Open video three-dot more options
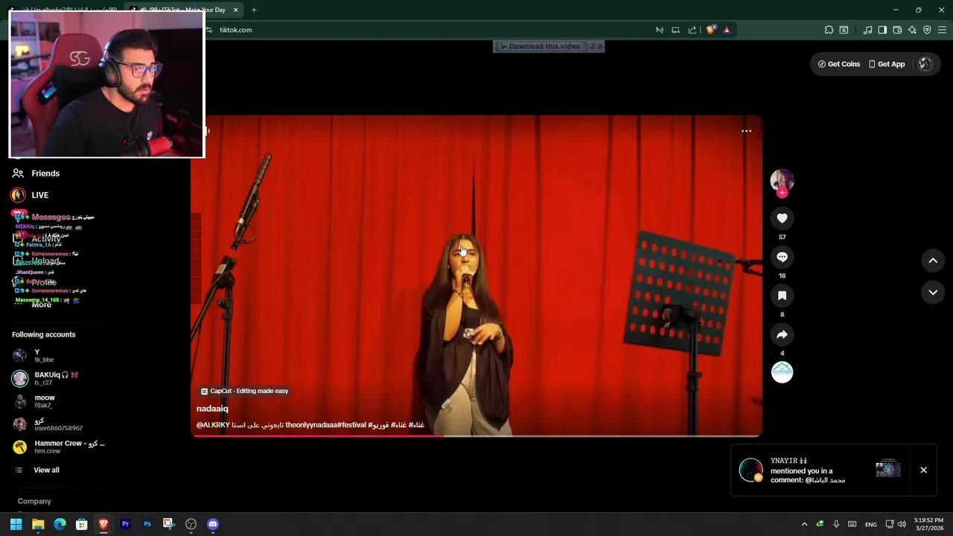Image resolution: width=953 pixels, height=536 pixels. click(746, 131)
